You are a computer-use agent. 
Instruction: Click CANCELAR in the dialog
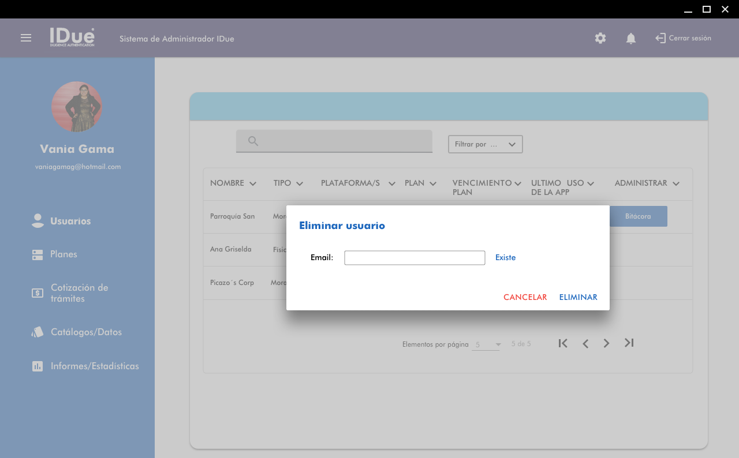[525, 297]
